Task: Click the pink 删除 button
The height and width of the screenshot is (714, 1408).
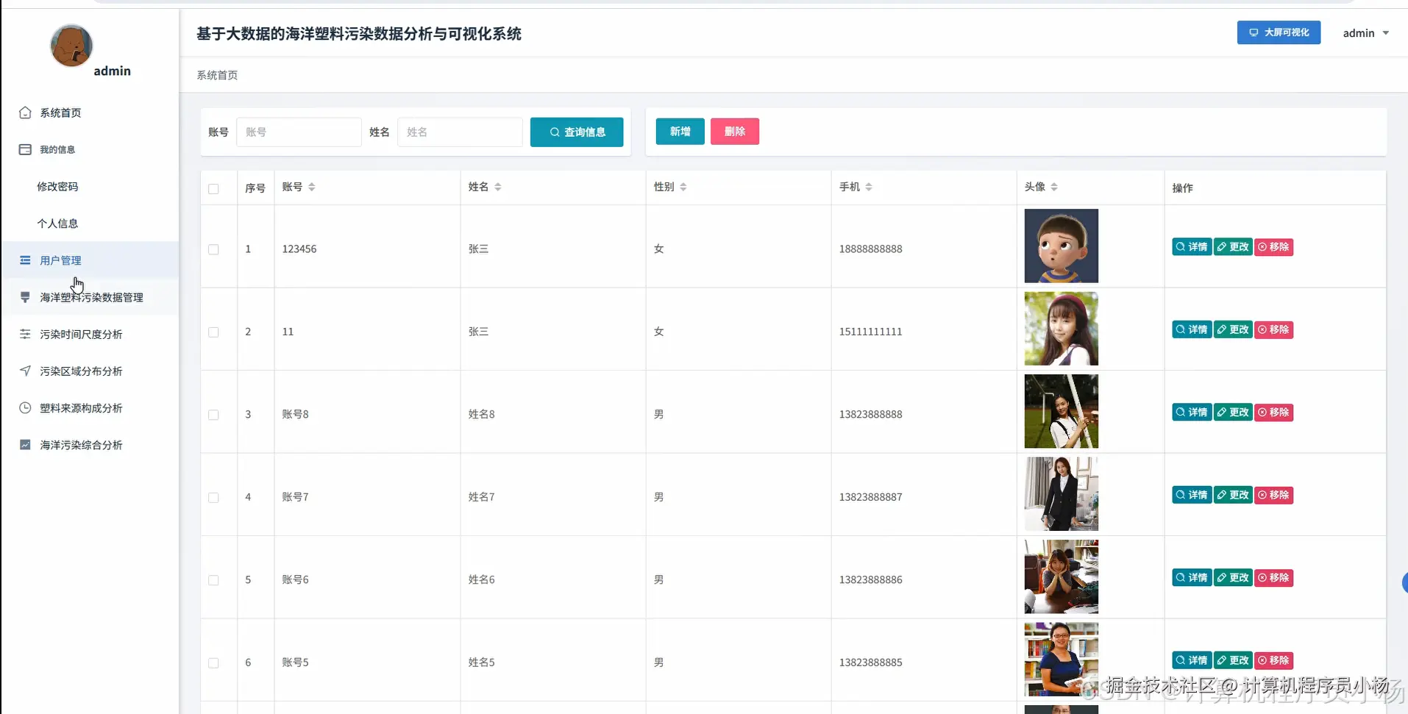Action: pyautogui.click(x=734, y=132)
